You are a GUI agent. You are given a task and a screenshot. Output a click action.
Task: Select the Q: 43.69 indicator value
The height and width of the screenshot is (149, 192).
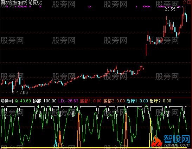pyautogui.click(x=23, y=101)
